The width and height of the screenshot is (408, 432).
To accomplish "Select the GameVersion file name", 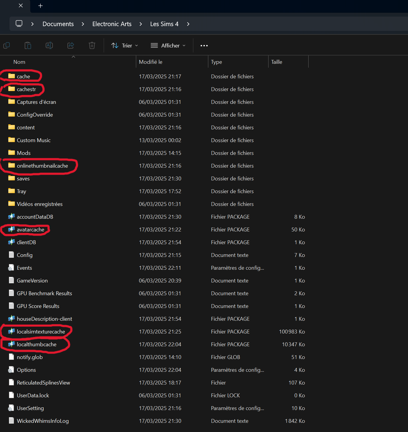I will coord(32,281).
